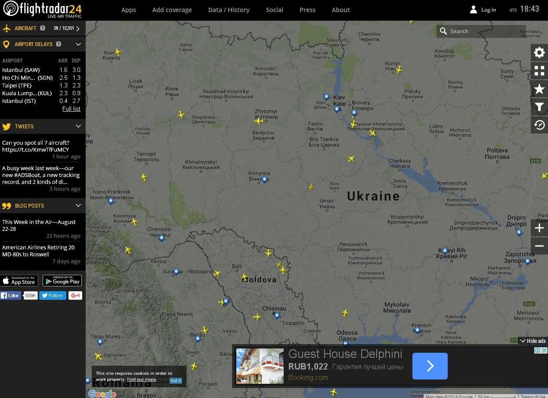The image size is (548, 398).
Task: Hide ads via the chevron toggle
Action: (533, 341)
